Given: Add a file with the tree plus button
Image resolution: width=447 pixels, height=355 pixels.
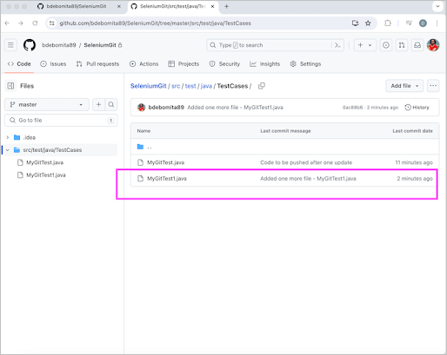Looking at the screenshot, I should [98, 104].
